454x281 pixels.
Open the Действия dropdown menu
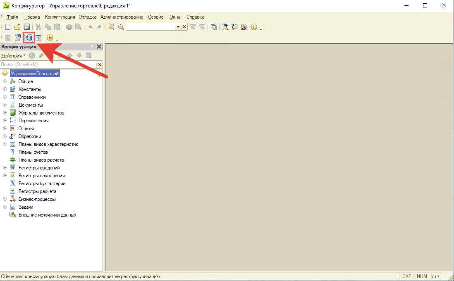[x=13, y=55]
